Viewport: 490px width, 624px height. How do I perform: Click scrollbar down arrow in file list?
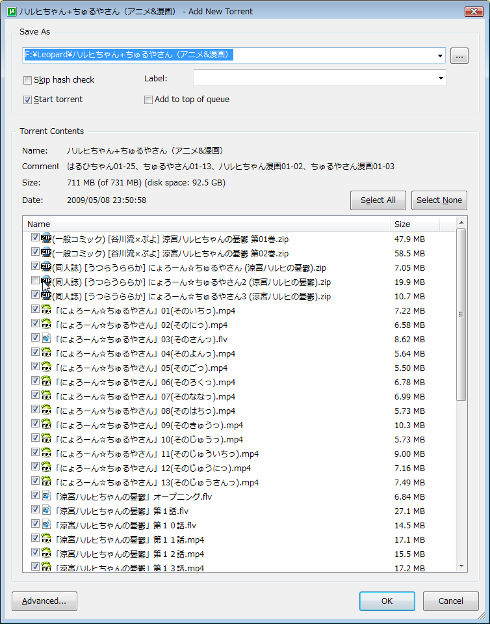[x=461, y=566]
